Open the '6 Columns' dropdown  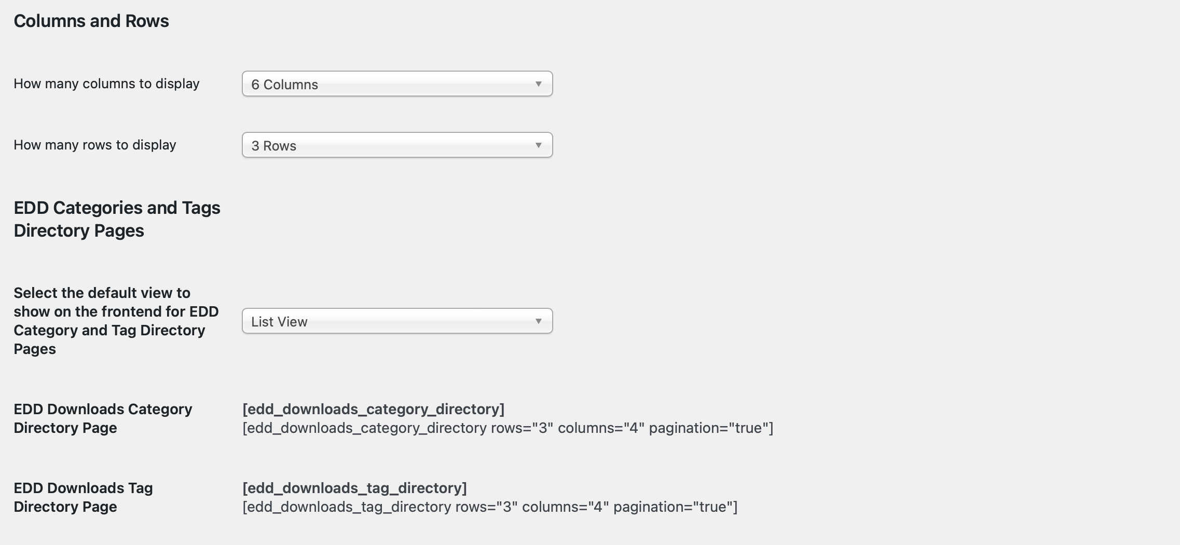click(397, 84)
